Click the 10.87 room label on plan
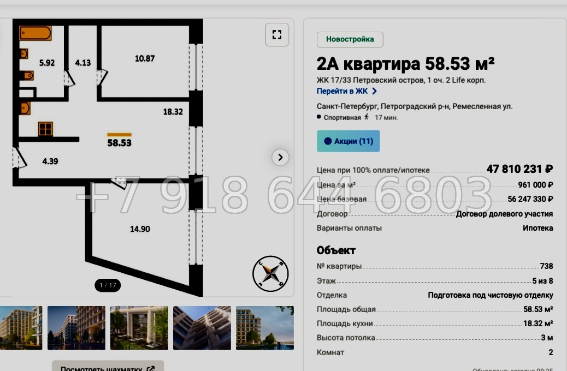 pos(145,58)
